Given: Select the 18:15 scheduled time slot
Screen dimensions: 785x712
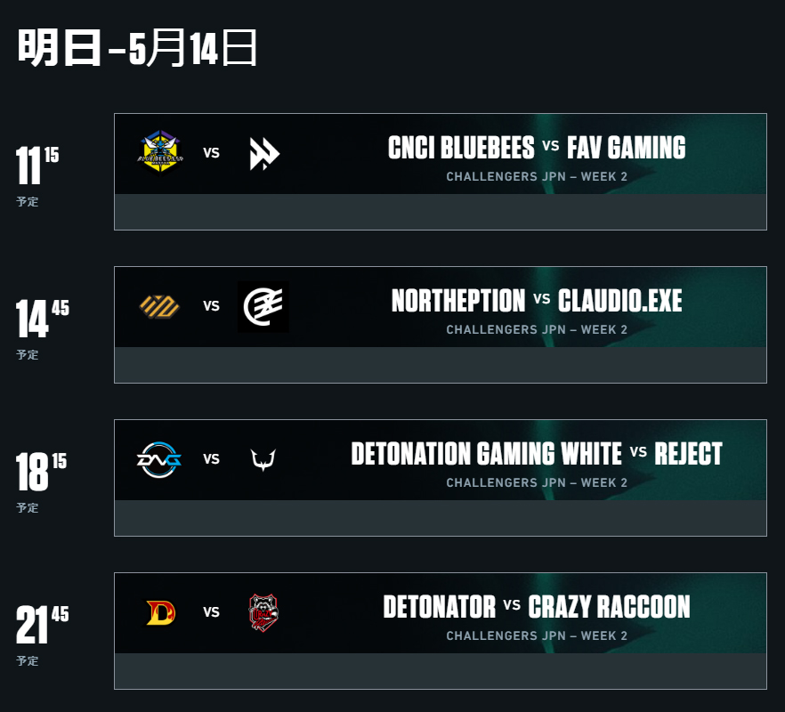Looking at the screenshot, I should click(41, 482).
